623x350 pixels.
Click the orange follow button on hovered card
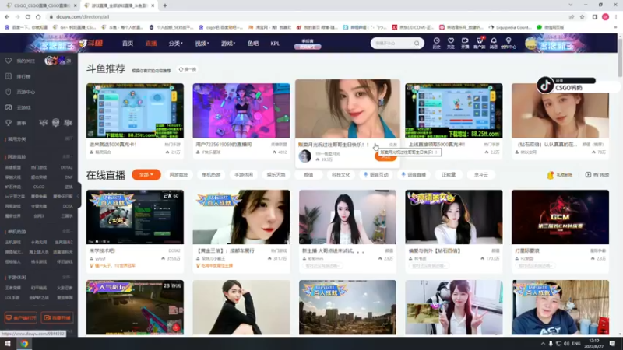pyautogui.click(x=385, y=157)
